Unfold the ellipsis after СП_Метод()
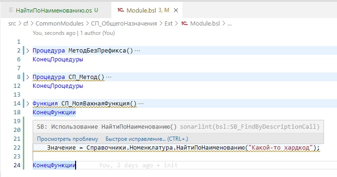This screenshot has width=337, height=177. (x=109, y=77)
